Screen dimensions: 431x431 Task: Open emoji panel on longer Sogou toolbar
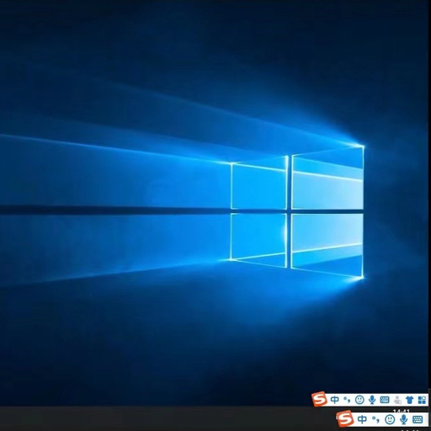tap(359, 399)
